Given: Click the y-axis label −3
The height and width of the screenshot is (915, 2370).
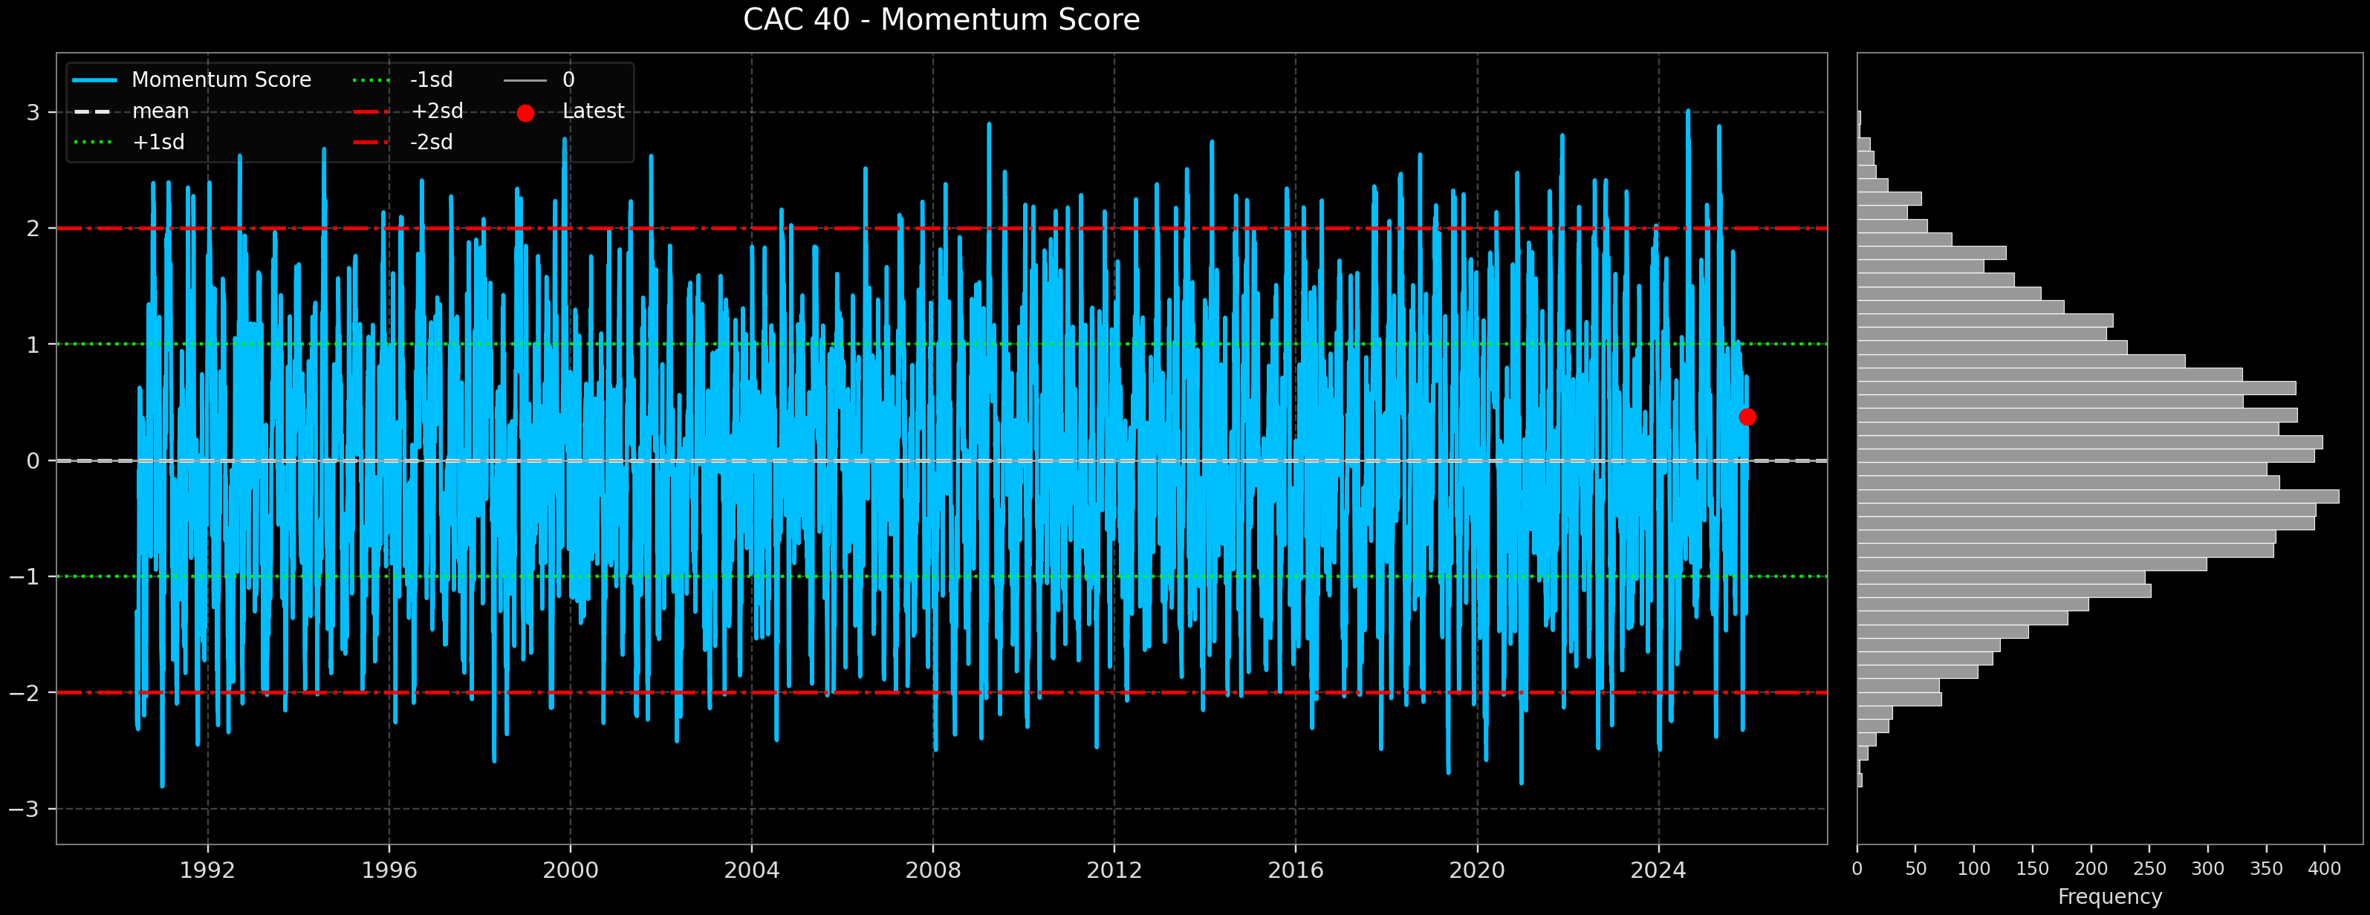Looking at the screenshot, I should (25, 810).
